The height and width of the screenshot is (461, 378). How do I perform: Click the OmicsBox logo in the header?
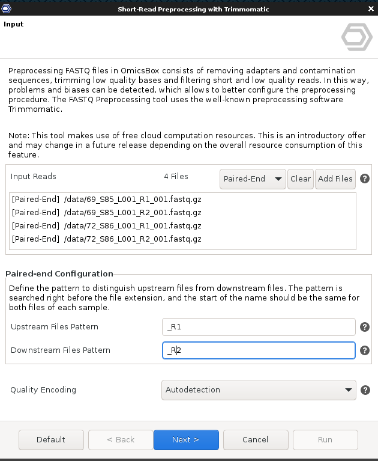pyautogui.click(x=356, y=37)
